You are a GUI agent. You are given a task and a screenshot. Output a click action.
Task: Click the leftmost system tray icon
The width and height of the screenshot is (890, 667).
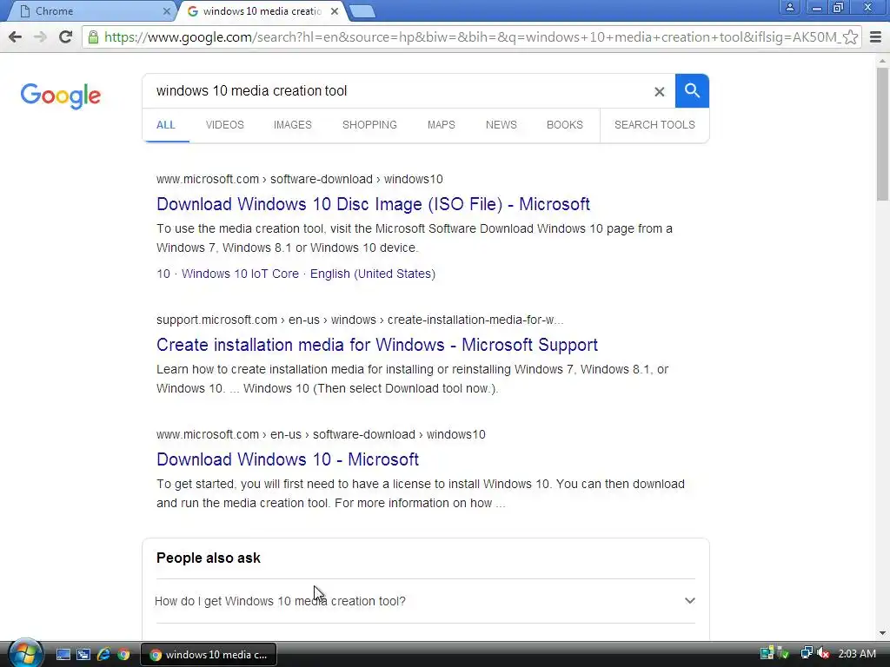[767, 653]
